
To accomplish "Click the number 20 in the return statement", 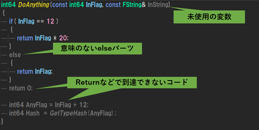I will pyautogui.click(x=63, y=38).
